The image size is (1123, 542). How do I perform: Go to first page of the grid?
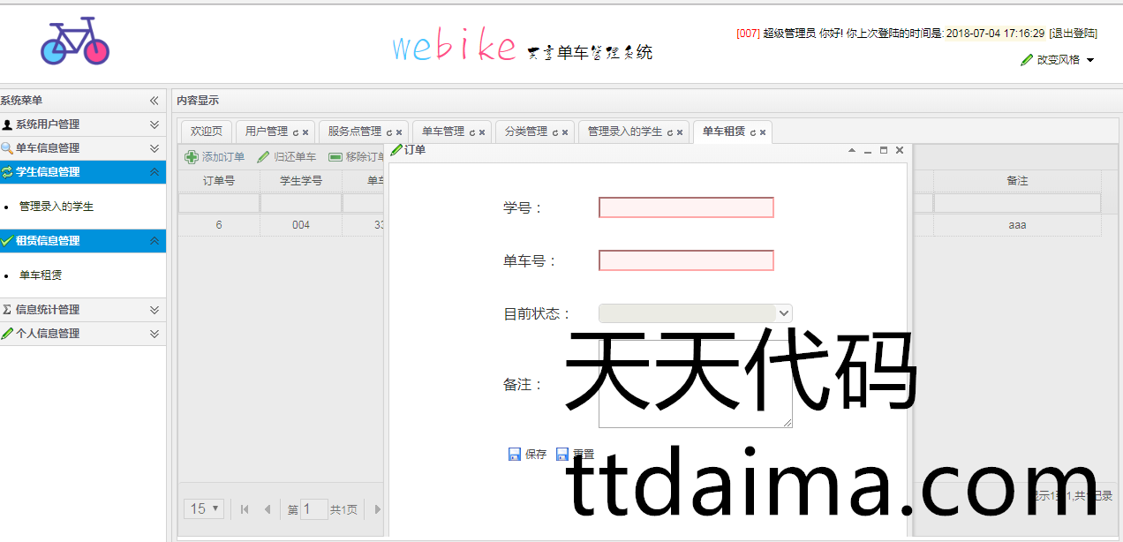tap(245, 509)
